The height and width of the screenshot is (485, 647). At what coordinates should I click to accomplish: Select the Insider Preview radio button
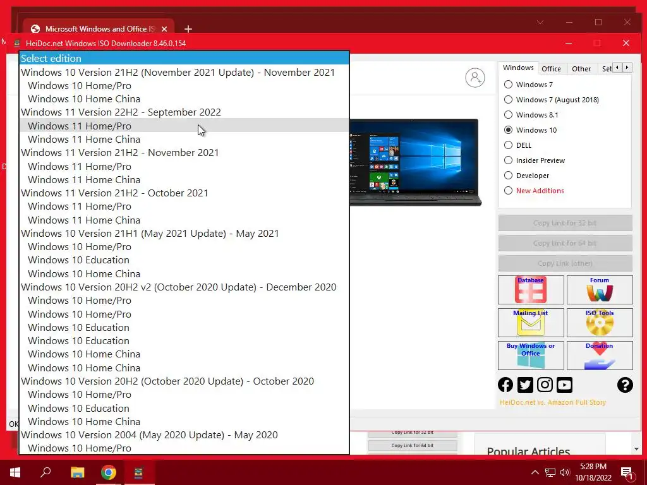pos(508,160)
